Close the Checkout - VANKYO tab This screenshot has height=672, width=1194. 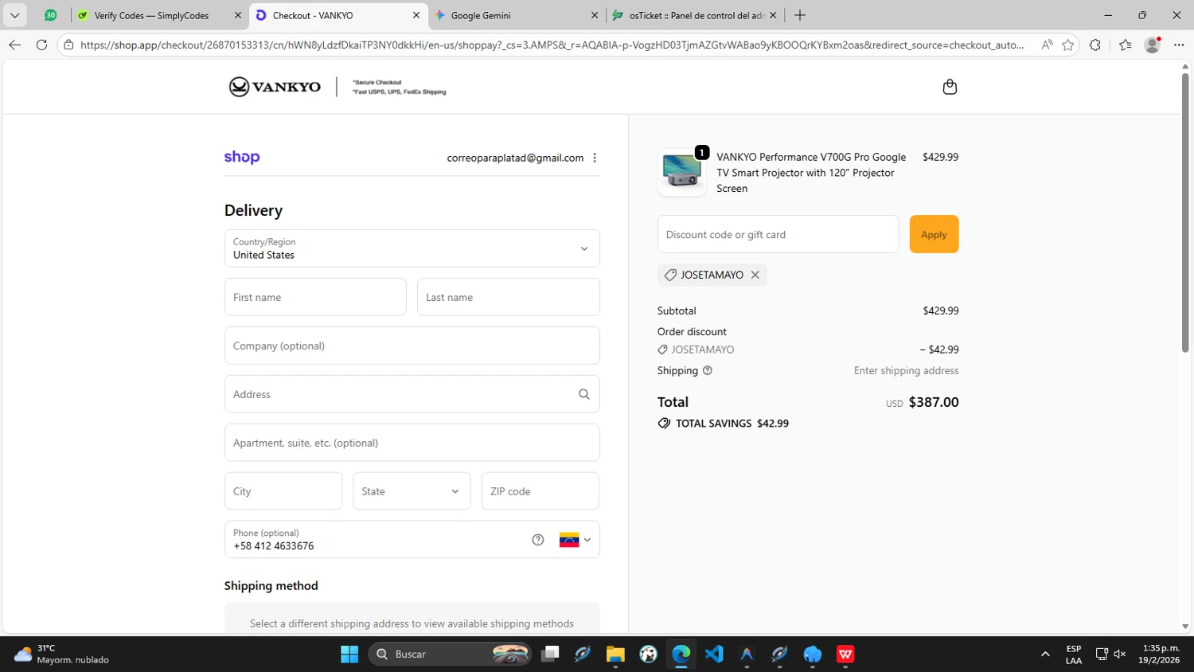tap(416, 15)
